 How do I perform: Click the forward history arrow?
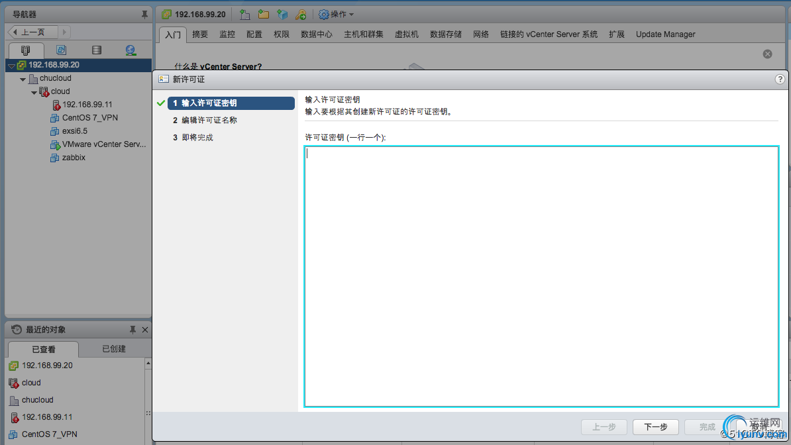pos(64,32)
